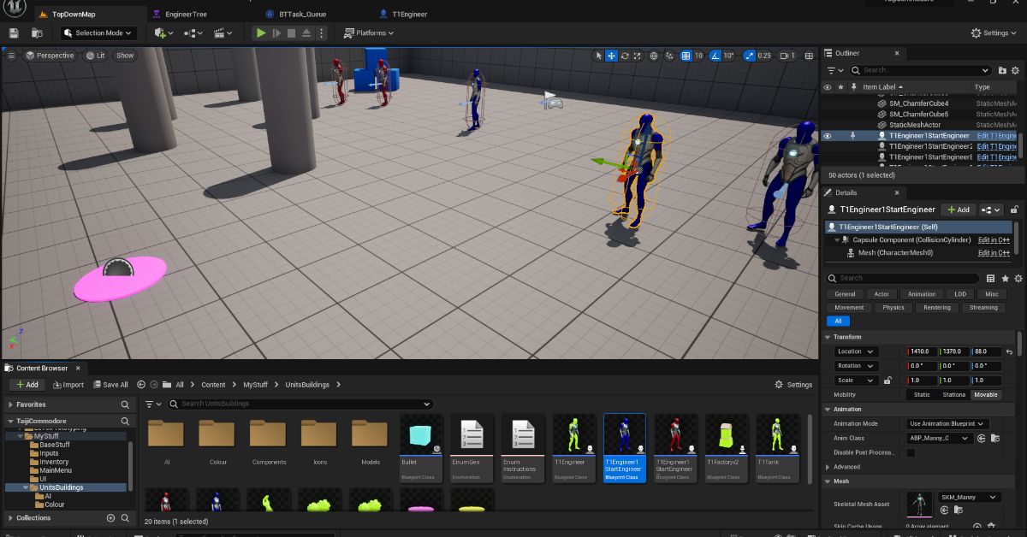Open the quick add actor icon menu
Viewport: 1027px width, 537px height.
pos(163,33)
